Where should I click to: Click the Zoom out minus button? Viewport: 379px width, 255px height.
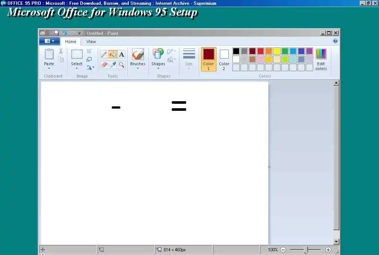pos(283,250)
